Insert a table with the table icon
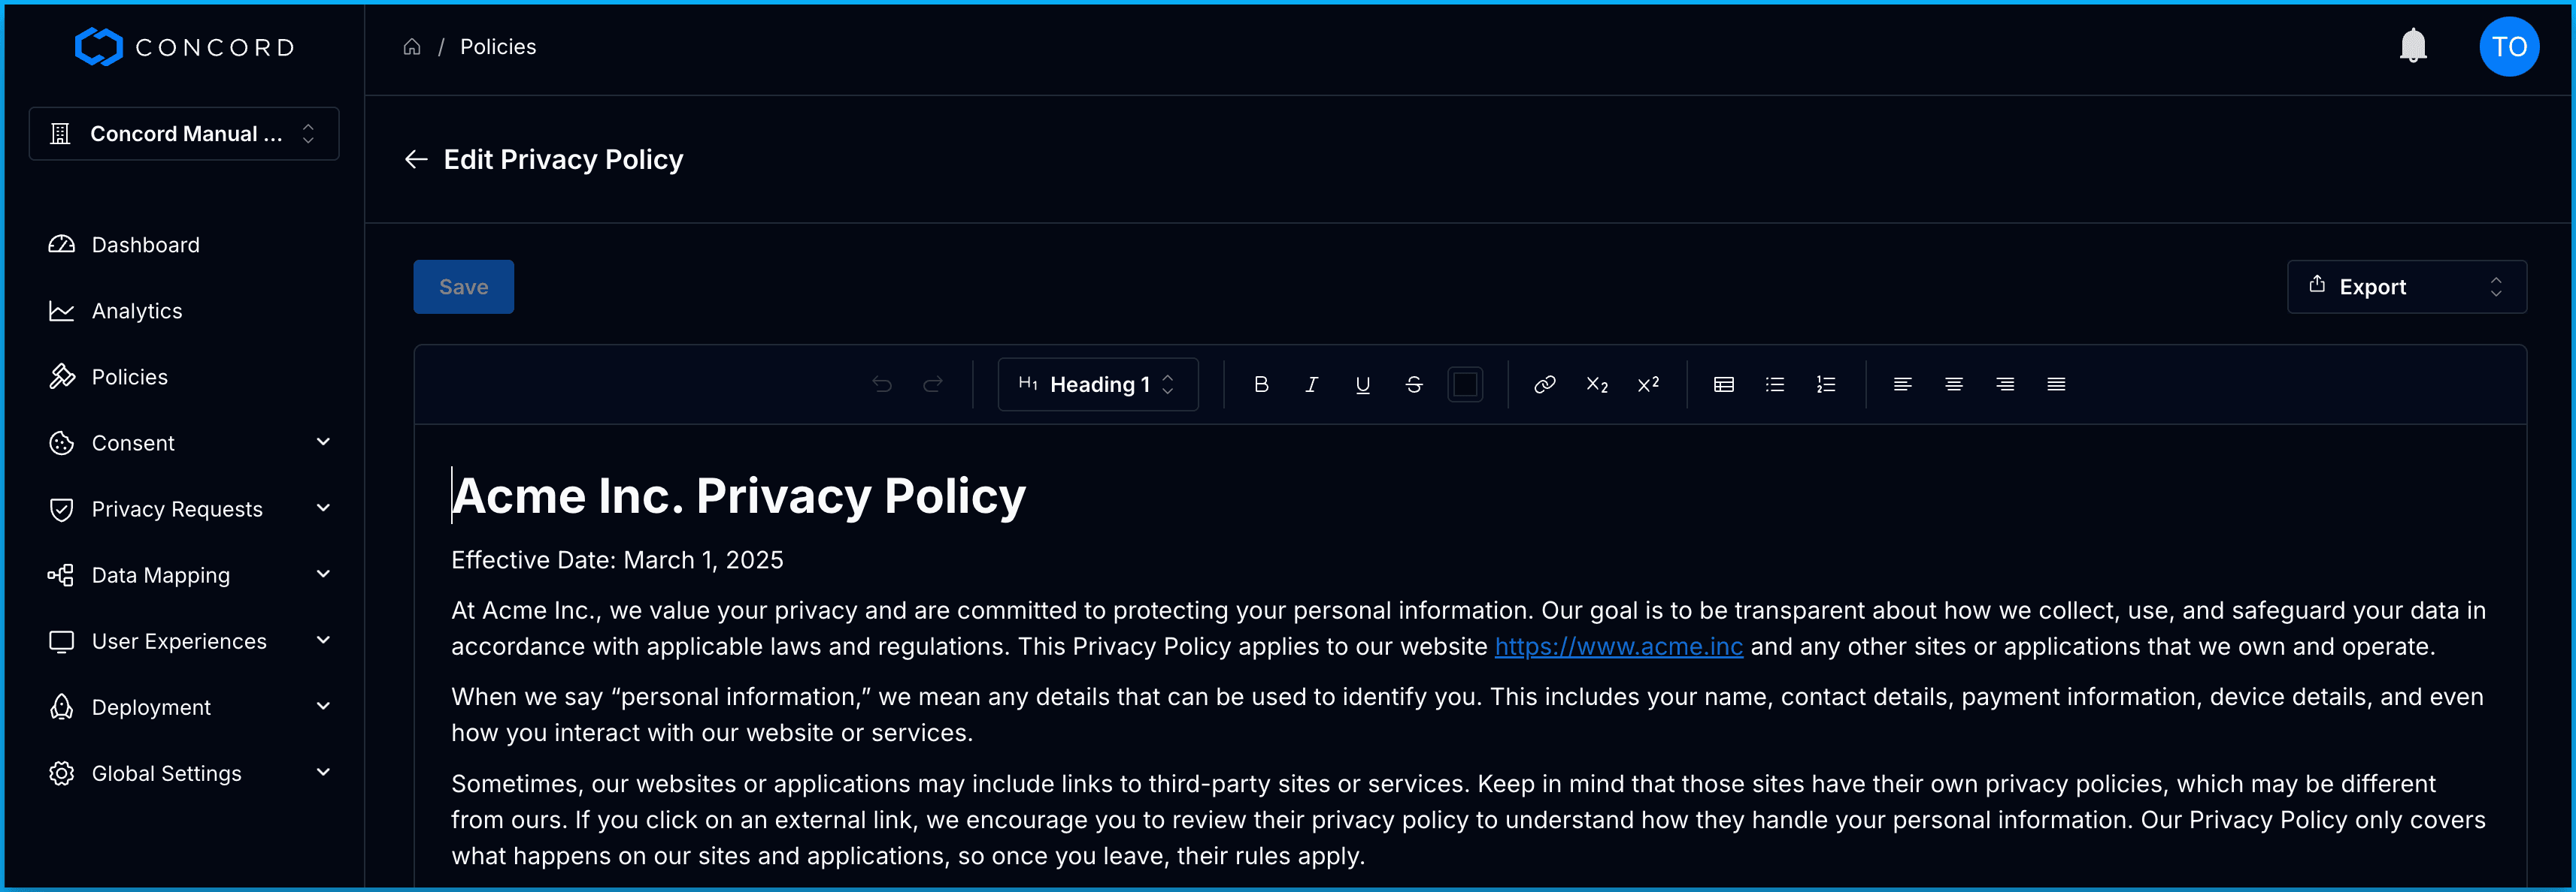The image size is (2576, 892). 1723,384
